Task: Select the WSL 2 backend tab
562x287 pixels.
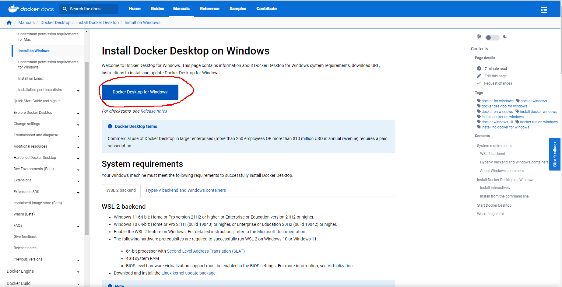Action: point(121,190)
